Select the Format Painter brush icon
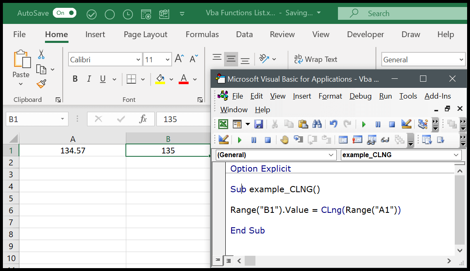Screen dimensions: 470x271 coord(41,84)
